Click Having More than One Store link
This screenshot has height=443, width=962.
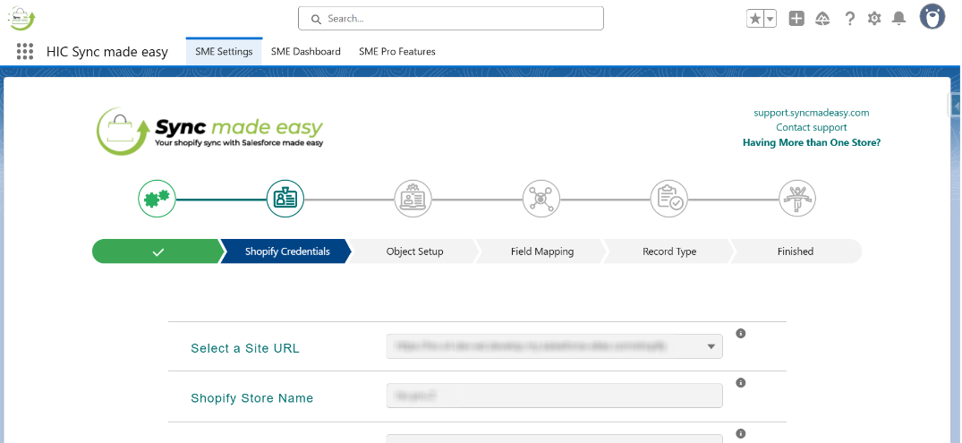pos(811,142)
